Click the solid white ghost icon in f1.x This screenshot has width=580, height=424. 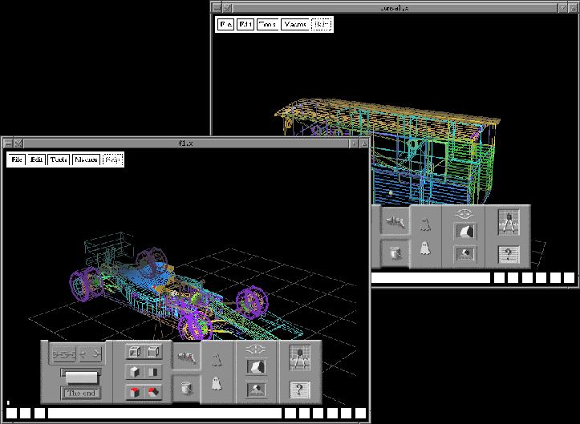coord(215,385)
